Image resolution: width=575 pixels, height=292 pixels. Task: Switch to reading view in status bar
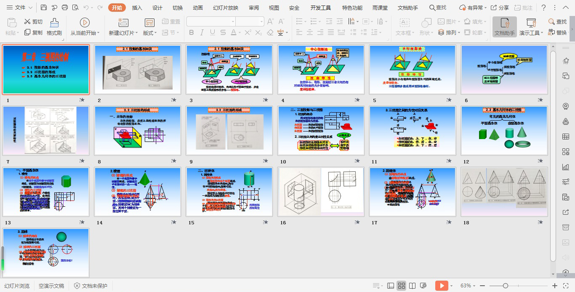(413, 286)
